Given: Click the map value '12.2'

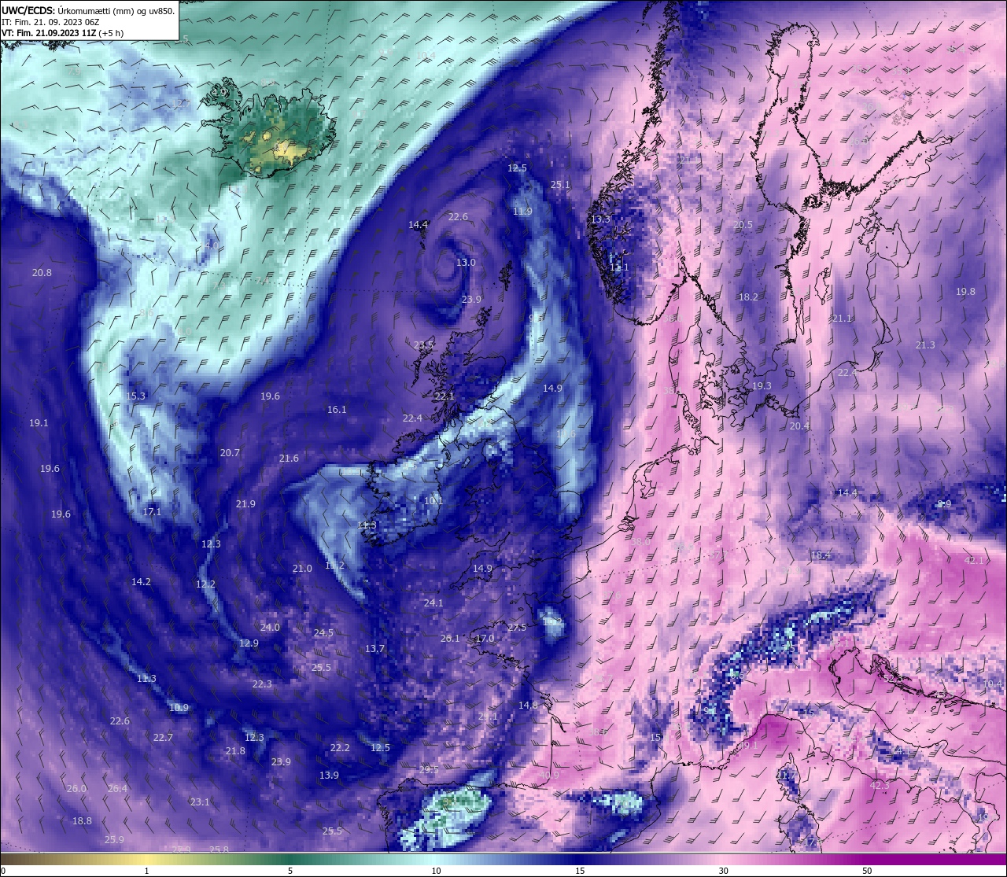Looking at the screenshot, I should coord(205,584).
